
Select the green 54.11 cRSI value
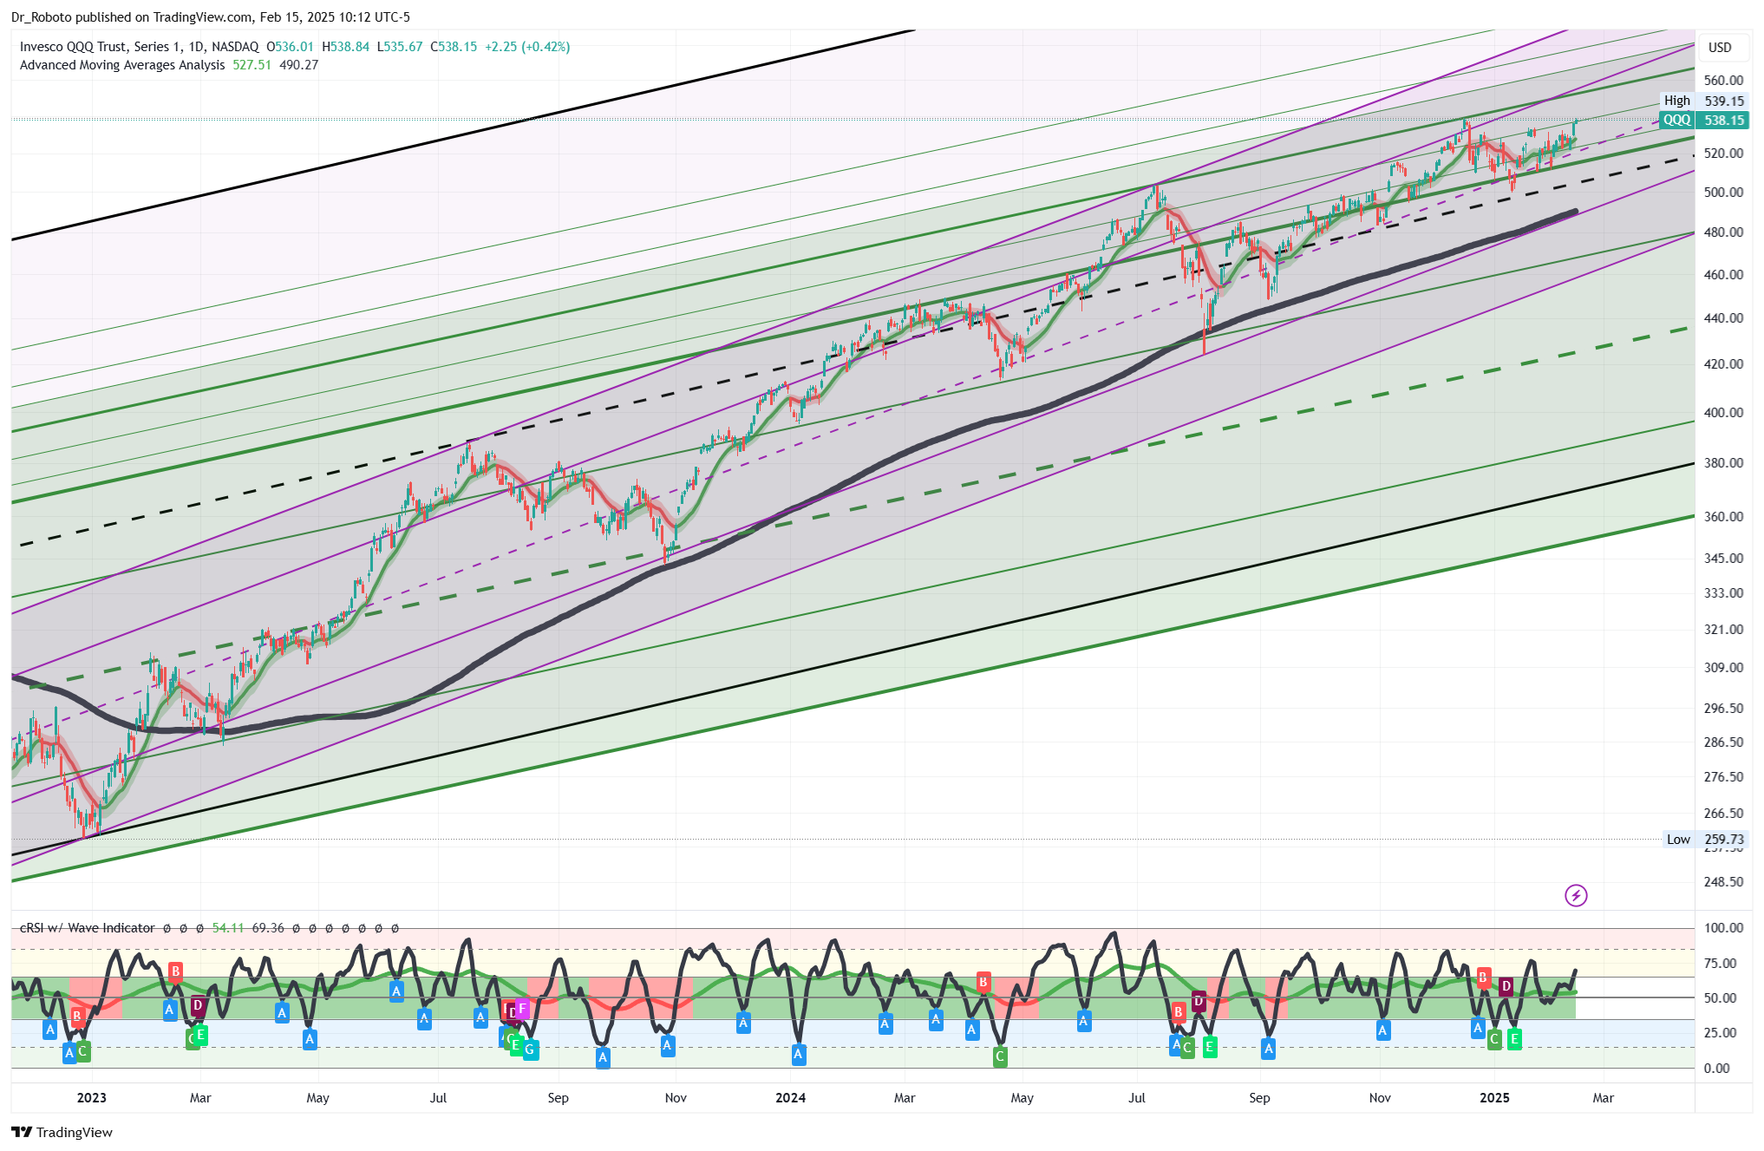[228, 928]
